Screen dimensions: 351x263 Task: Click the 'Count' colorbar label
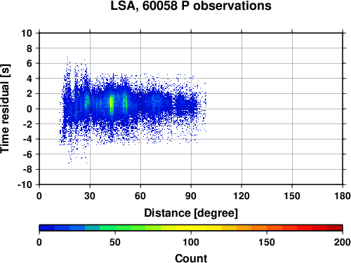click(x=191, y=258)
